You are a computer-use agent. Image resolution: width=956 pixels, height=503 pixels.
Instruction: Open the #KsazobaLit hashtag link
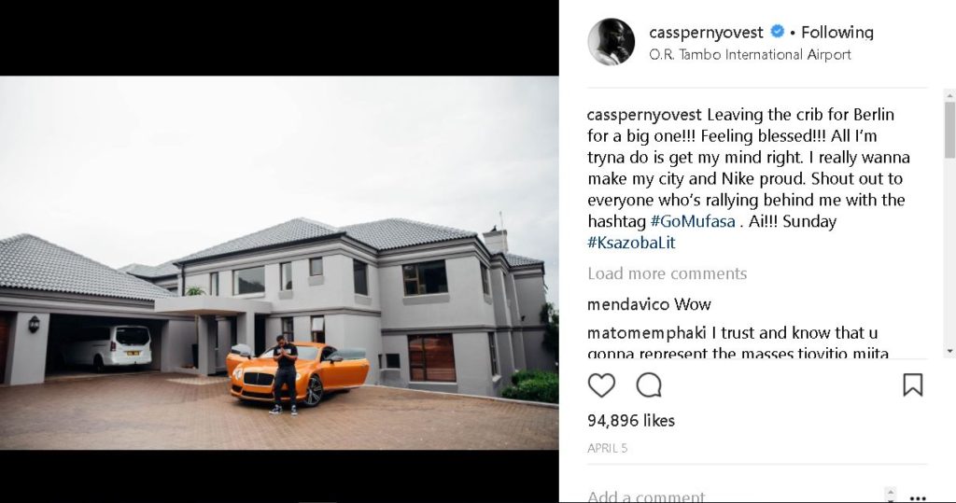point(631,243)
